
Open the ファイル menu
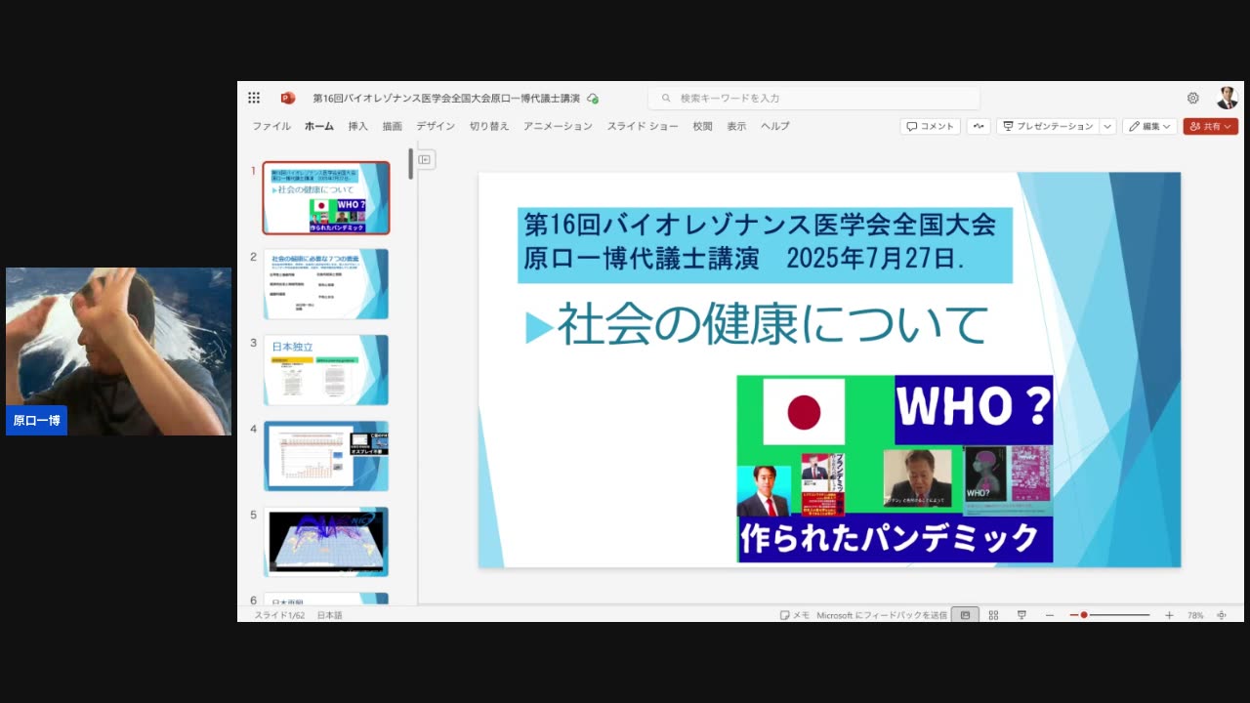point(271,126)
